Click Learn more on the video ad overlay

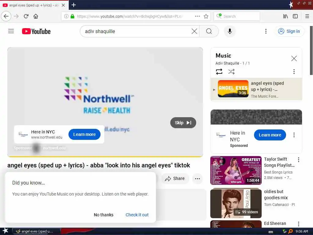tap(84, 134)
